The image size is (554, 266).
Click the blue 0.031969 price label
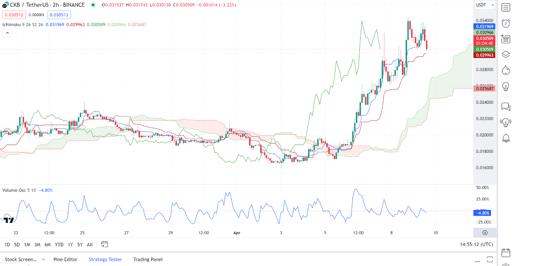pyautogui.click(x=484, y=27)
